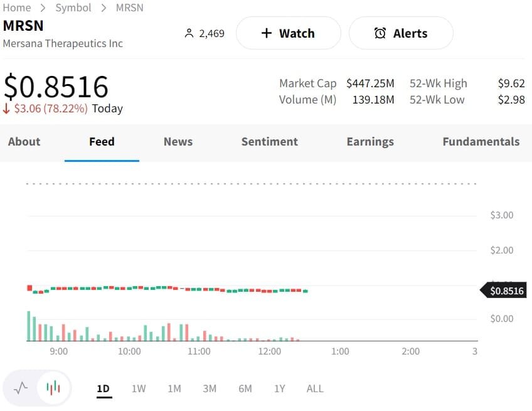
Task: Go to the Earnings tab
Action: (370, 142)
